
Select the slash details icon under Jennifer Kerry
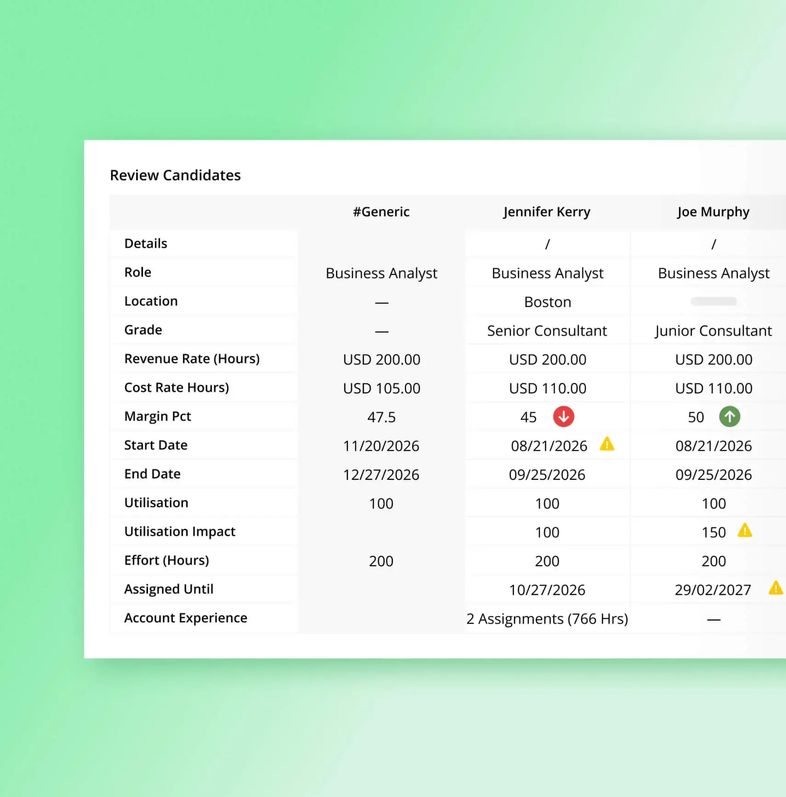coord(547,244)
